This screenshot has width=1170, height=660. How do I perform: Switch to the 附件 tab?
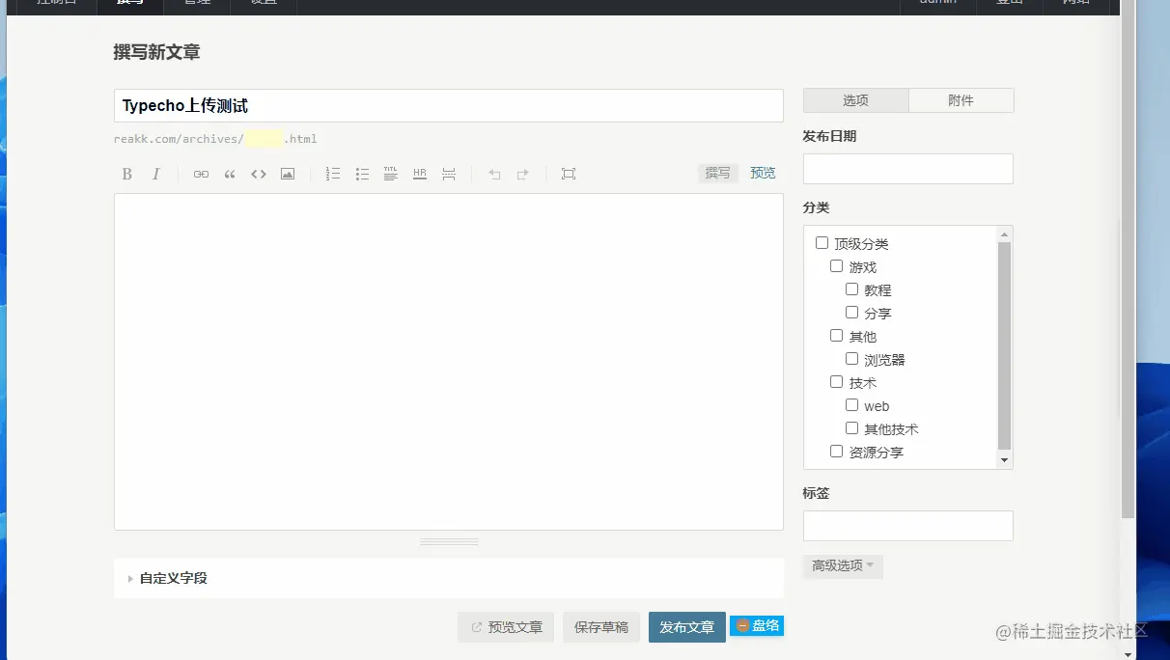(961, 99)
